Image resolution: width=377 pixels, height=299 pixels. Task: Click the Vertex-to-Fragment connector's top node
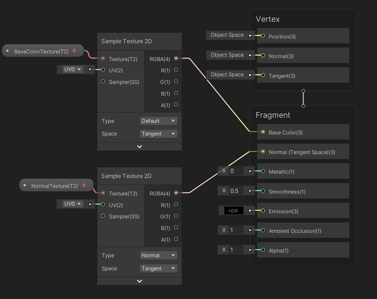(x=303, y=91)
